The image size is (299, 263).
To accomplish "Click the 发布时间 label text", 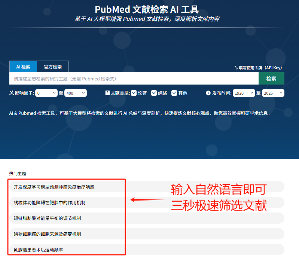I will (x=222, y=93).
